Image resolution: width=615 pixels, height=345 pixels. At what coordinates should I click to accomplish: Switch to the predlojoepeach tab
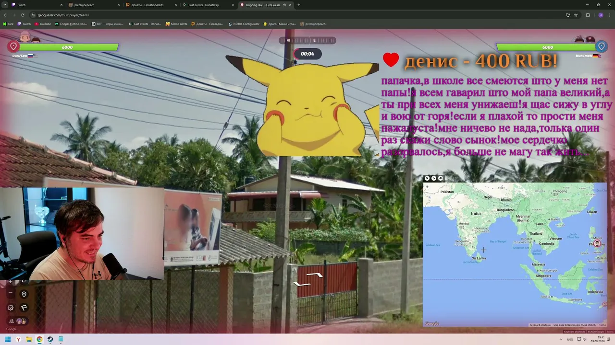(x=94, y=5)
